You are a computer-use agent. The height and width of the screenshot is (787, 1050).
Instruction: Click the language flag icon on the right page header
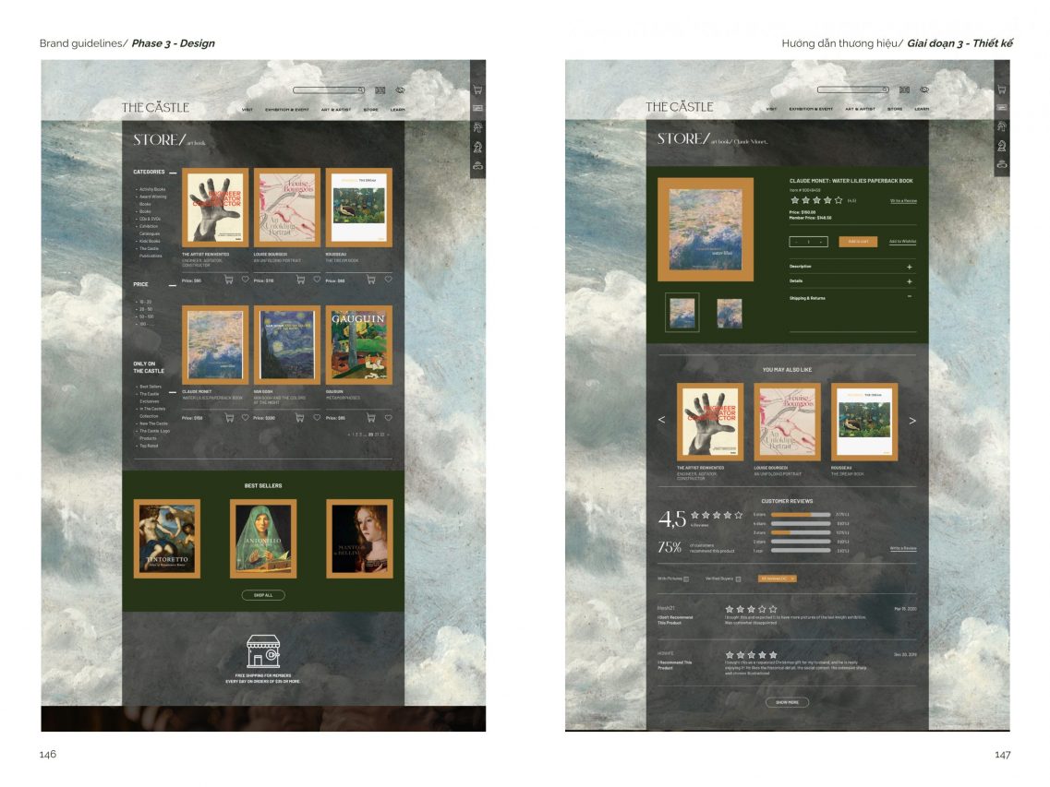(905, 89)
